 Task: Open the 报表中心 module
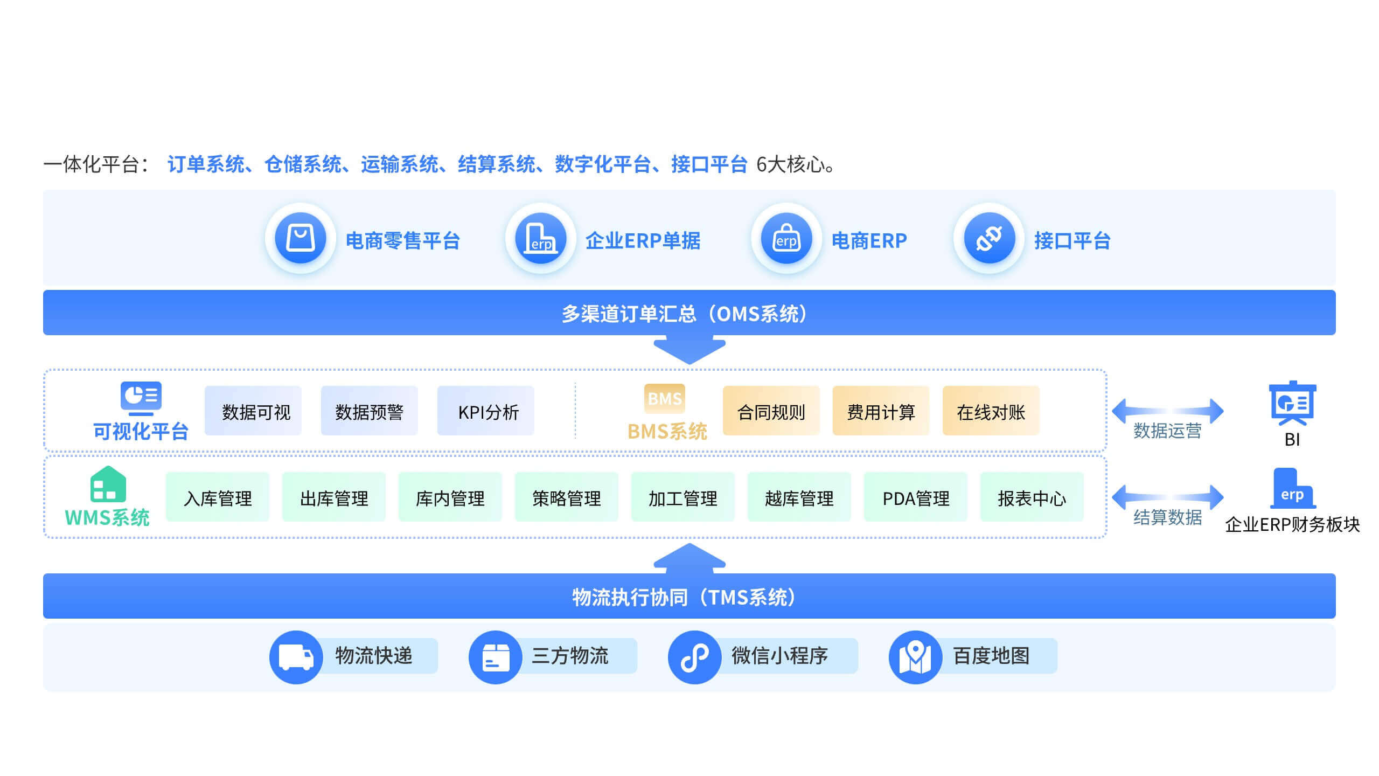(x=1032, y=497)
